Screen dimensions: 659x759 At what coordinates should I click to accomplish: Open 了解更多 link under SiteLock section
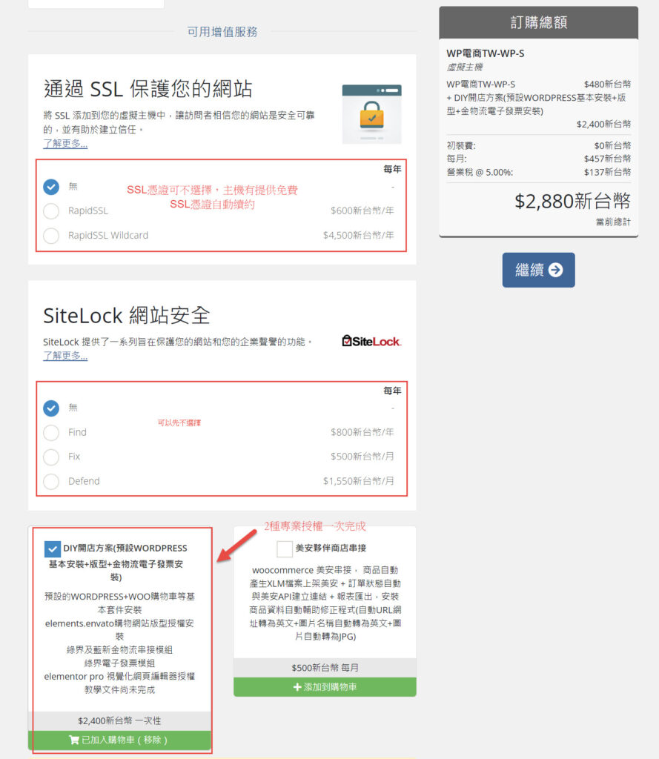click(65, 356)
